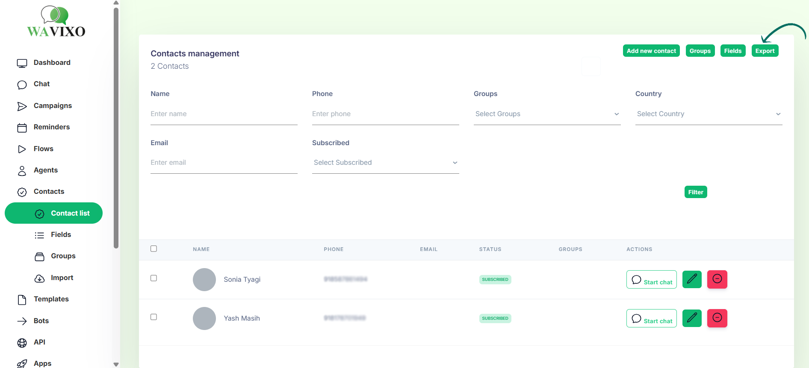Click the Add new contact button

pos(651,51)
